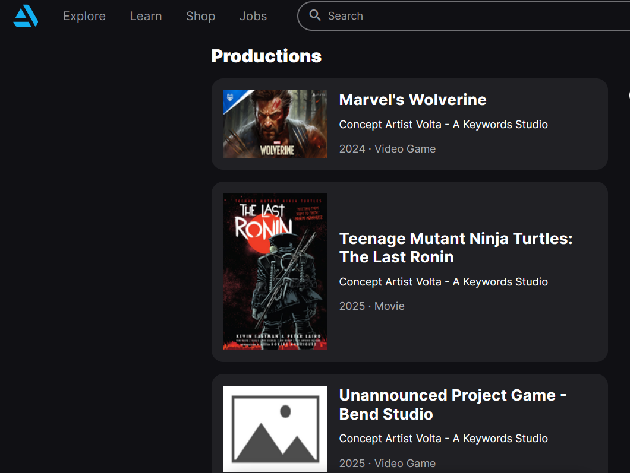This screenshot has width=630, height=473.
Task: Open the Jobs menu
Action: 253,16
